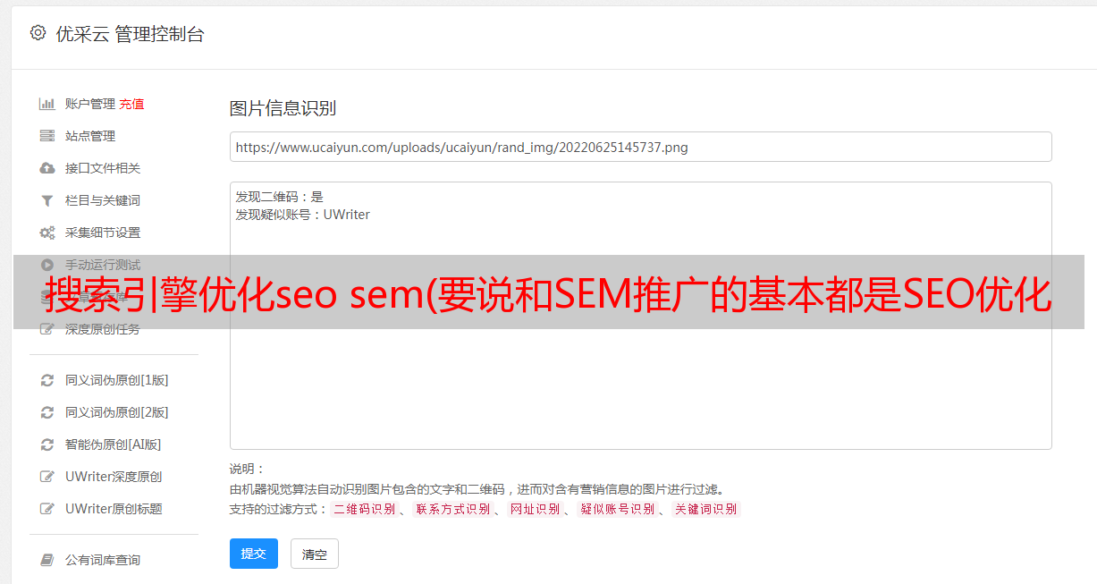
Task: Select UWriter原创标题 in sidebar
Action: pyautogui.click(x=114, y=509)
